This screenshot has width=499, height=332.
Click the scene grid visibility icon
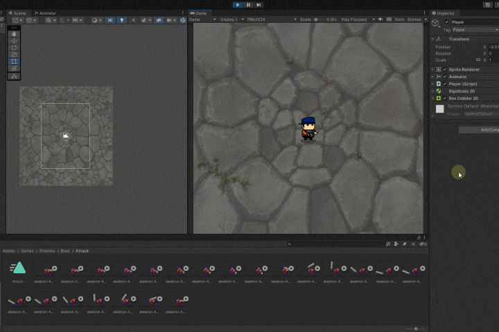49,20
